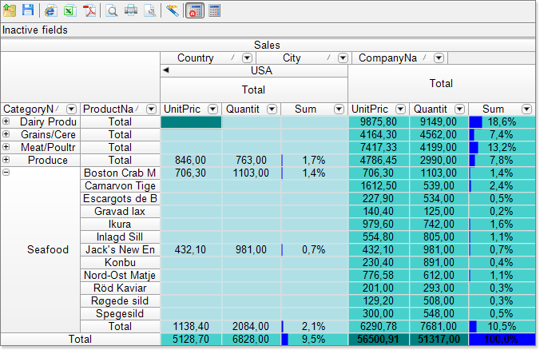Open the USA Quantit dropdown arrow
The height and width of the screenshot is (350, 540).
pos(272,109)
